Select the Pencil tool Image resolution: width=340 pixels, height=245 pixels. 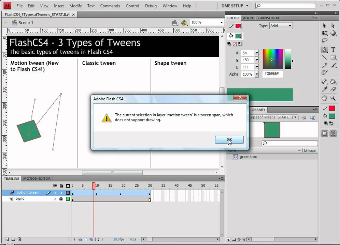[324, 65]
